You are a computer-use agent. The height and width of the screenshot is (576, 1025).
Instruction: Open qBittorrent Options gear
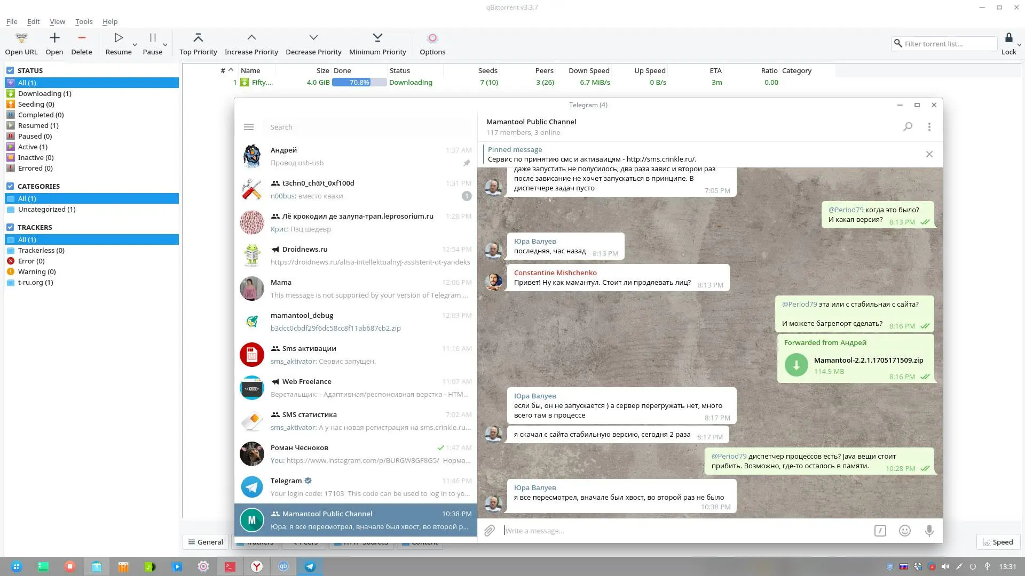click(x=432, y=38)
